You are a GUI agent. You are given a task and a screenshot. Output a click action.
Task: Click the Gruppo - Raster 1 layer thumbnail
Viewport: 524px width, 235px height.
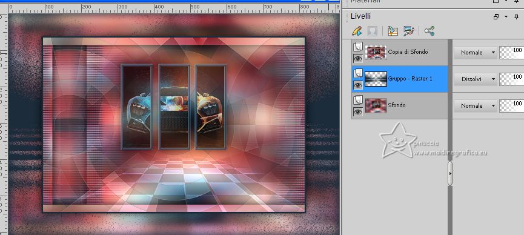(x=376, y=79)
